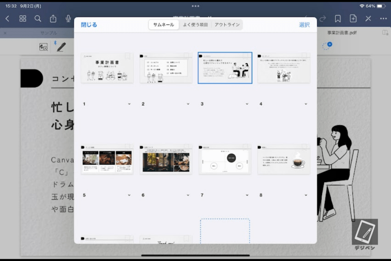Toggle bookmark on page 5 thumbnail
This screenshot has width=391, height=261.
click(x=128, y=147)
